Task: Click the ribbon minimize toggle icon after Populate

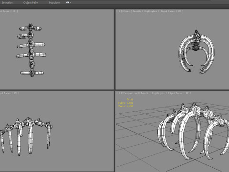Action: (x=68, y=2)
